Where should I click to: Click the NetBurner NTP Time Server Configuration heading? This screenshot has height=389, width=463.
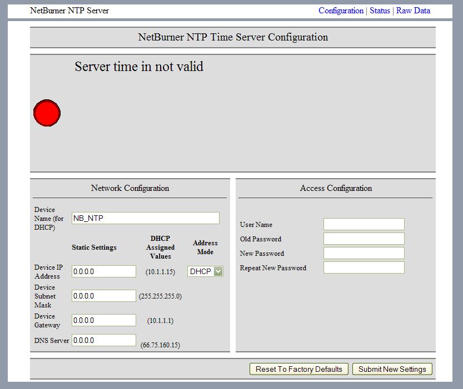[233, 37]
